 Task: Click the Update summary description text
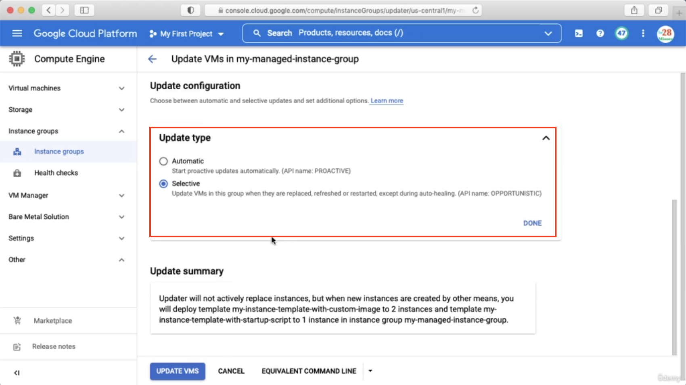(336, 309)
